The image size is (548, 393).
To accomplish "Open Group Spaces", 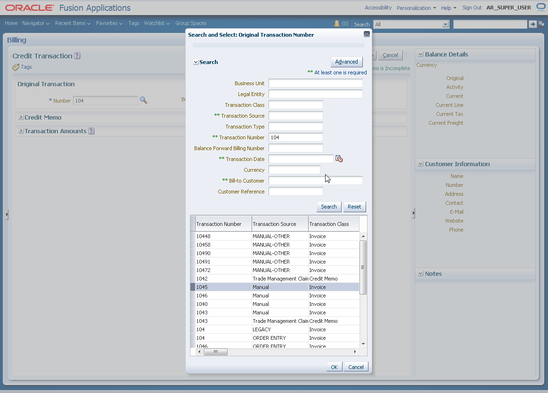I will (191, 23).
